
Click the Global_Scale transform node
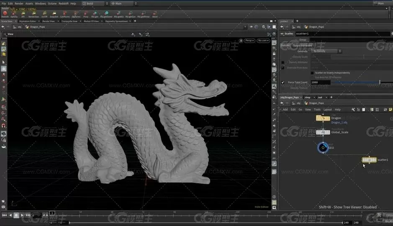(x=323, y=132)
